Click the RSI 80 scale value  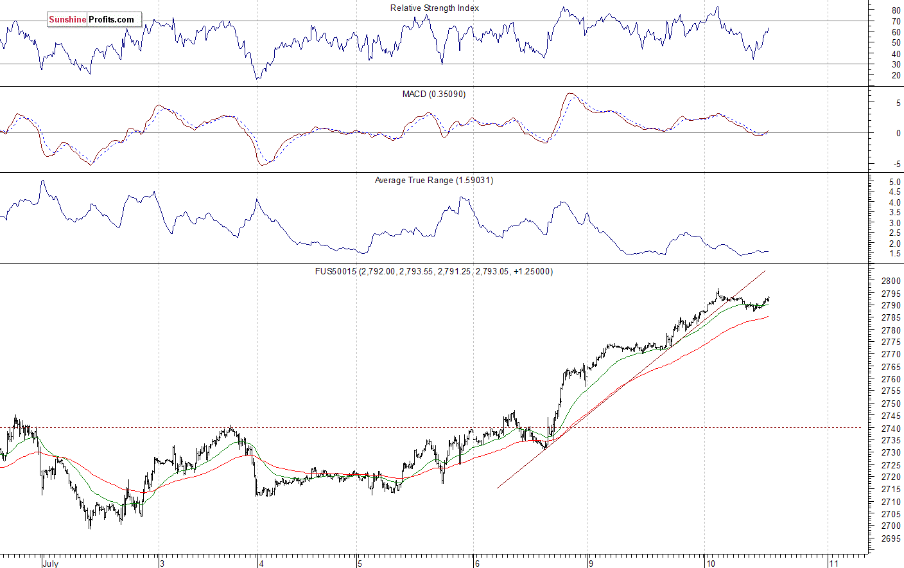896,11
